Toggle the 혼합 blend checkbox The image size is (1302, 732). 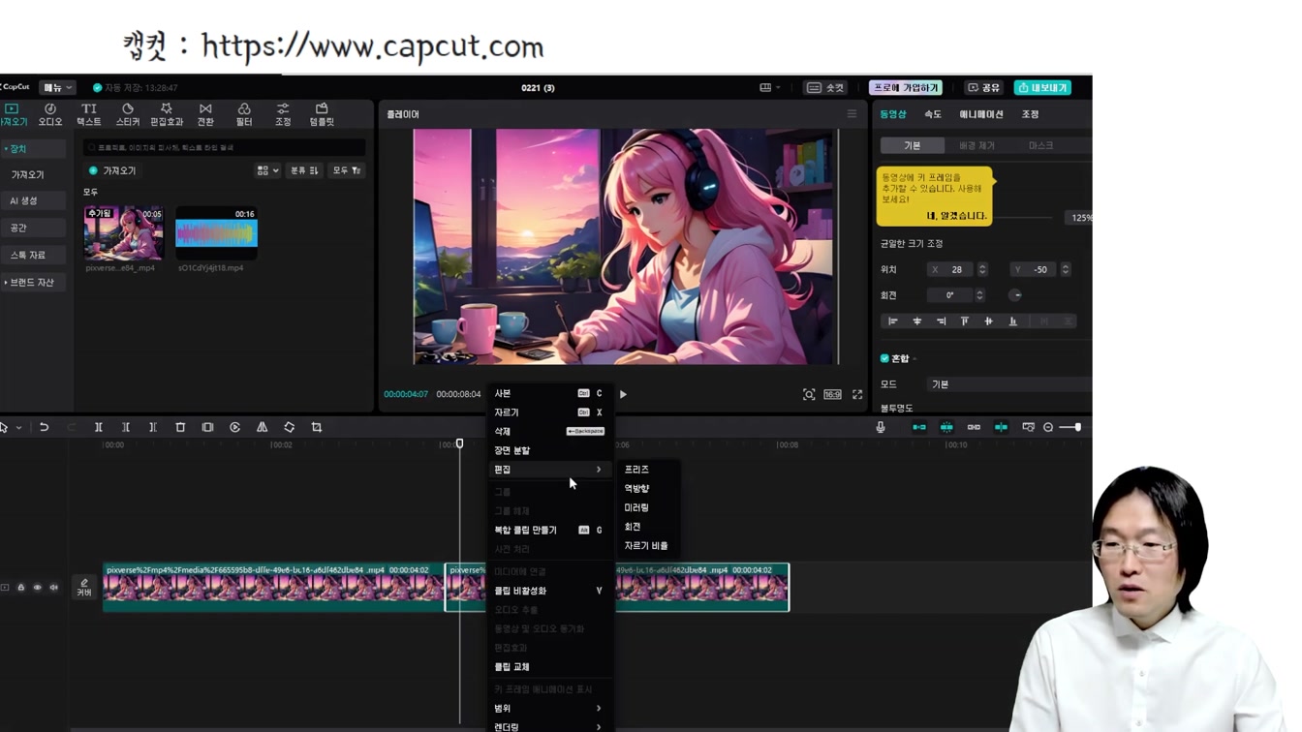click(884, 358)
